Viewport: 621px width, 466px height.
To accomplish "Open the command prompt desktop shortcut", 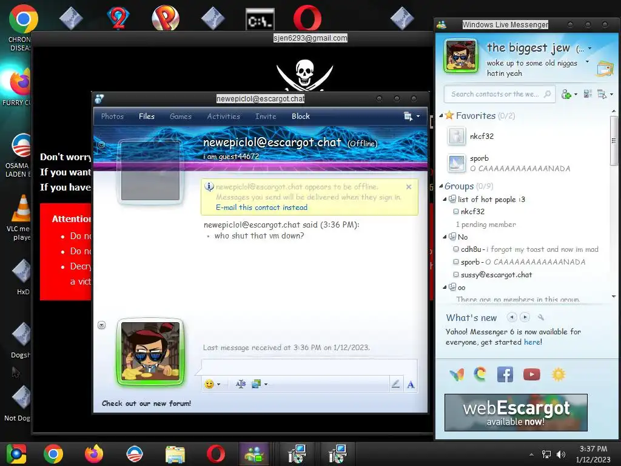I will point(260,19).
